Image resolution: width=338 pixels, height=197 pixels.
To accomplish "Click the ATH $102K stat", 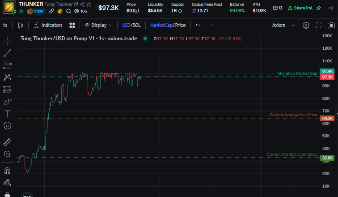I will 259,8.
